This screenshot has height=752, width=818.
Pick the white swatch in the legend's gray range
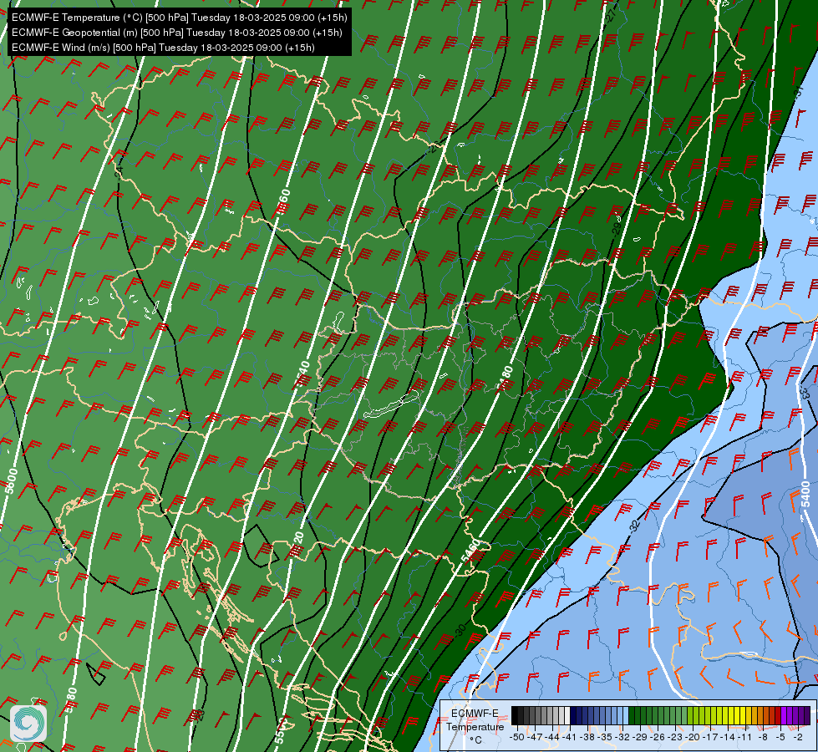(567, 715)
